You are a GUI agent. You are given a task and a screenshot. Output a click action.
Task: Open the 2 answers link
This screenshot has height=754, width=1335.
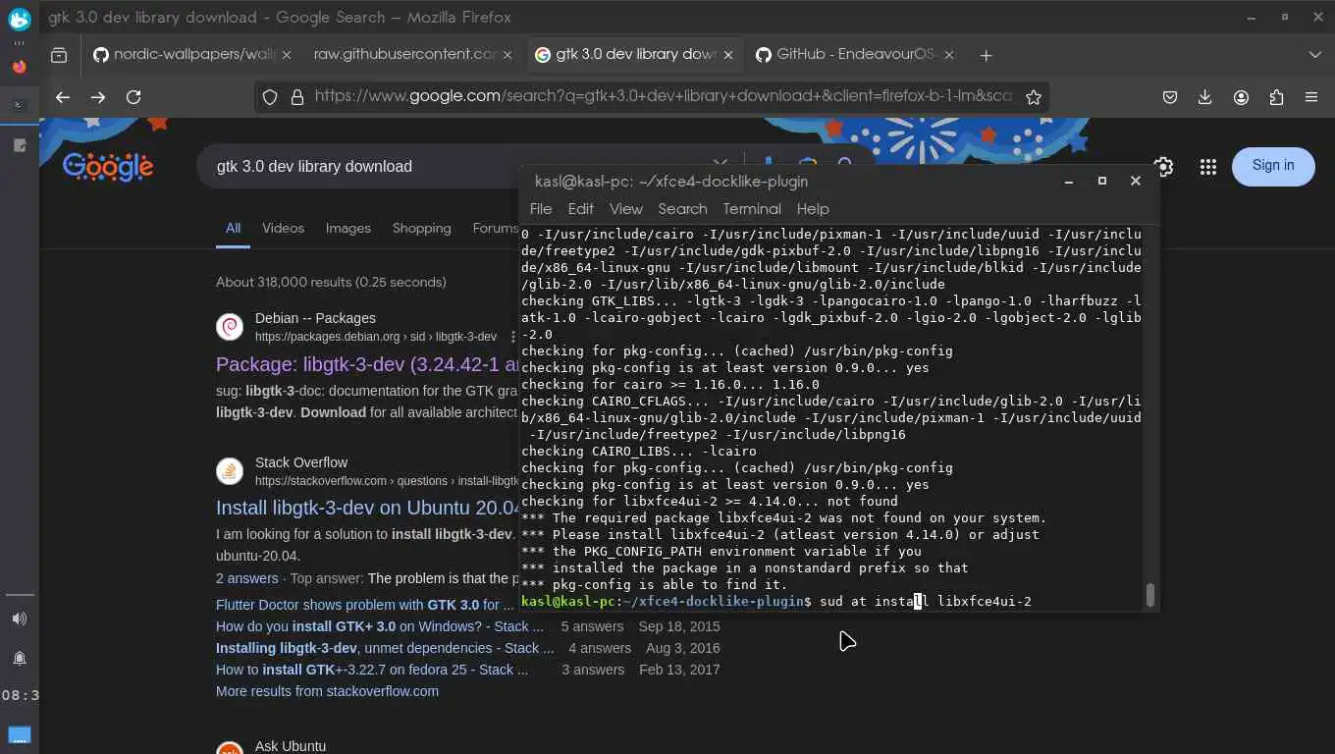tap(246, 578)
